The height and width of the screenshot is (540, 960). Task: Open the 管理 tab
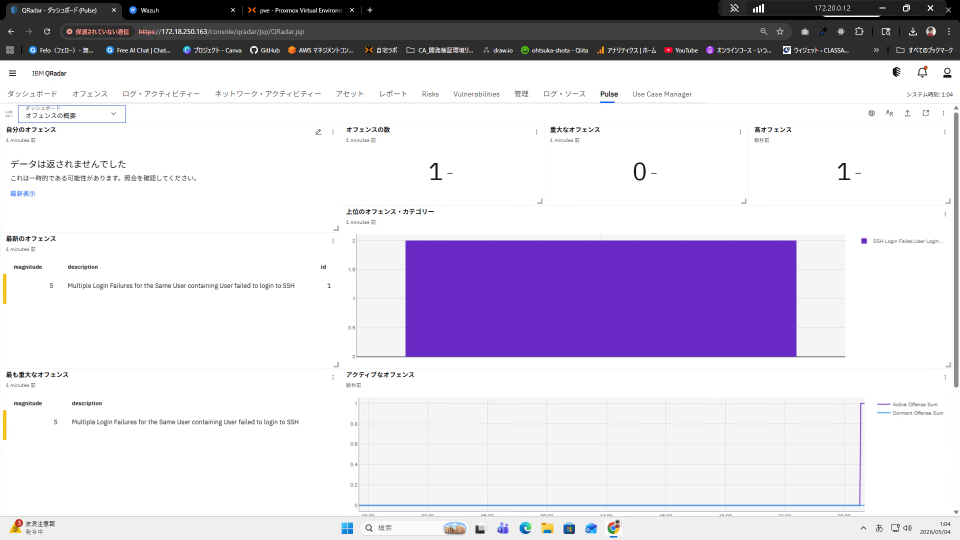[521, 94]
